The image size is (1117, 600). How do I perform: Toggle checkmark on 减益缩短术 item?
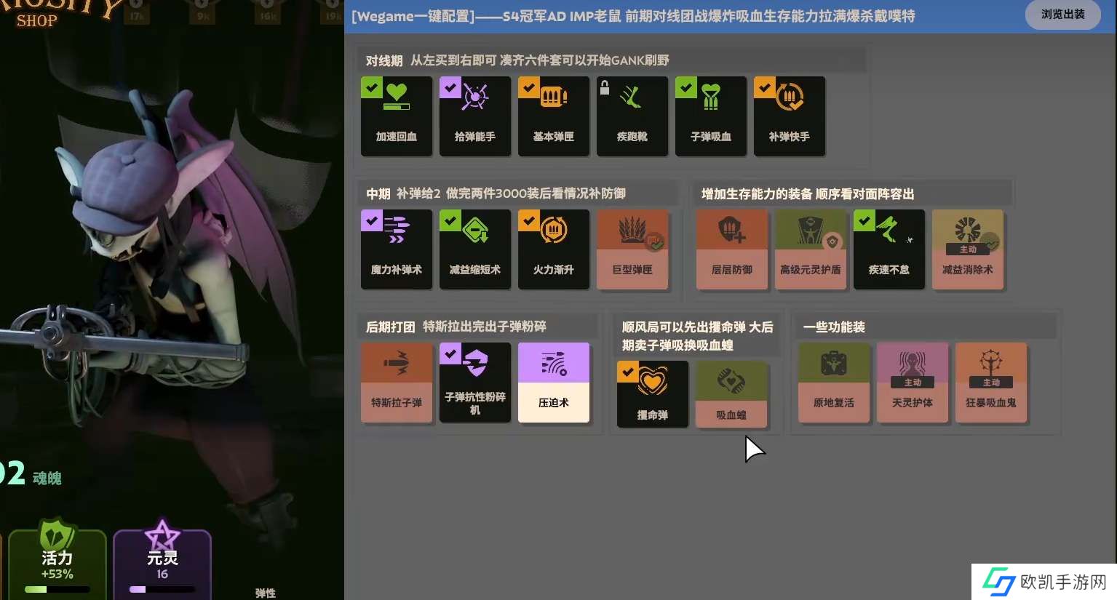coord(450,220)
